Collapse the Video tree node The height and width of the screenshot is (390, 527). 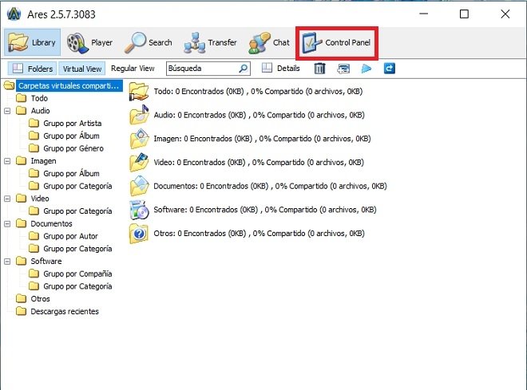tap(7, 199)
